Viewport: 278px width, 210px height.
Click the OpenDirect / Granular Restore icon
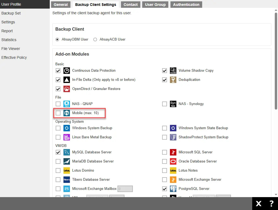tap(66, 89)
